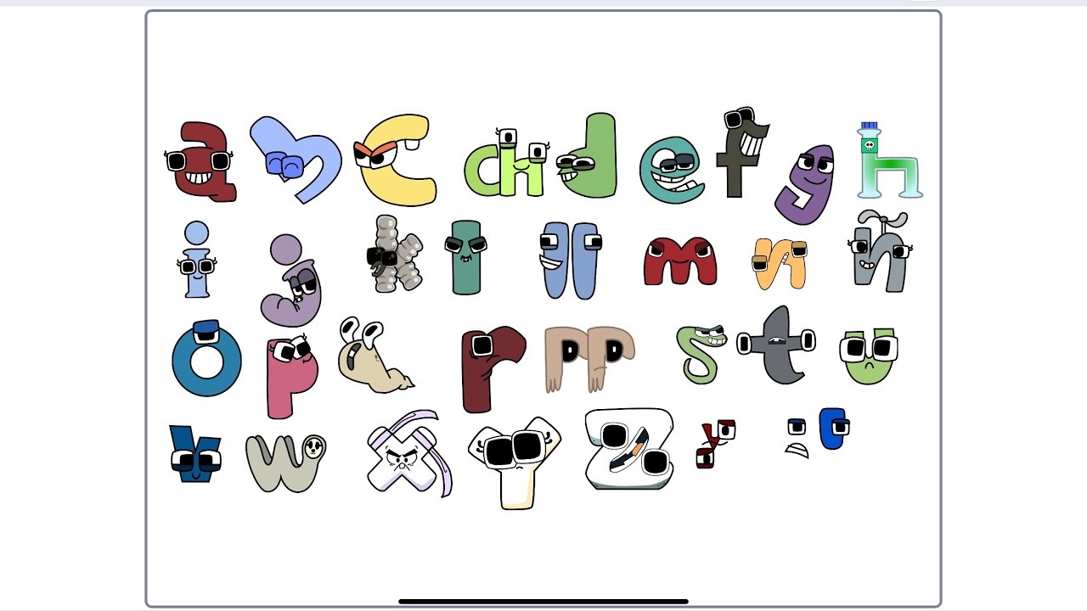This screenshot has width=1087, height=611.
Task: Click the lavender letter j character
Action: pyautogui.click(x=291, y=281)
